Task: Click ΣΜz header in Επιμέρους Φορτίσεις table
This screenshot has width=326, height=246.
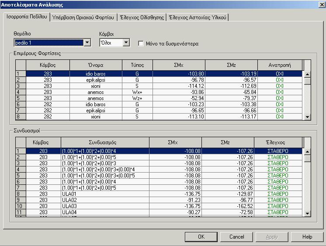Action: click(x=231, y=65)
